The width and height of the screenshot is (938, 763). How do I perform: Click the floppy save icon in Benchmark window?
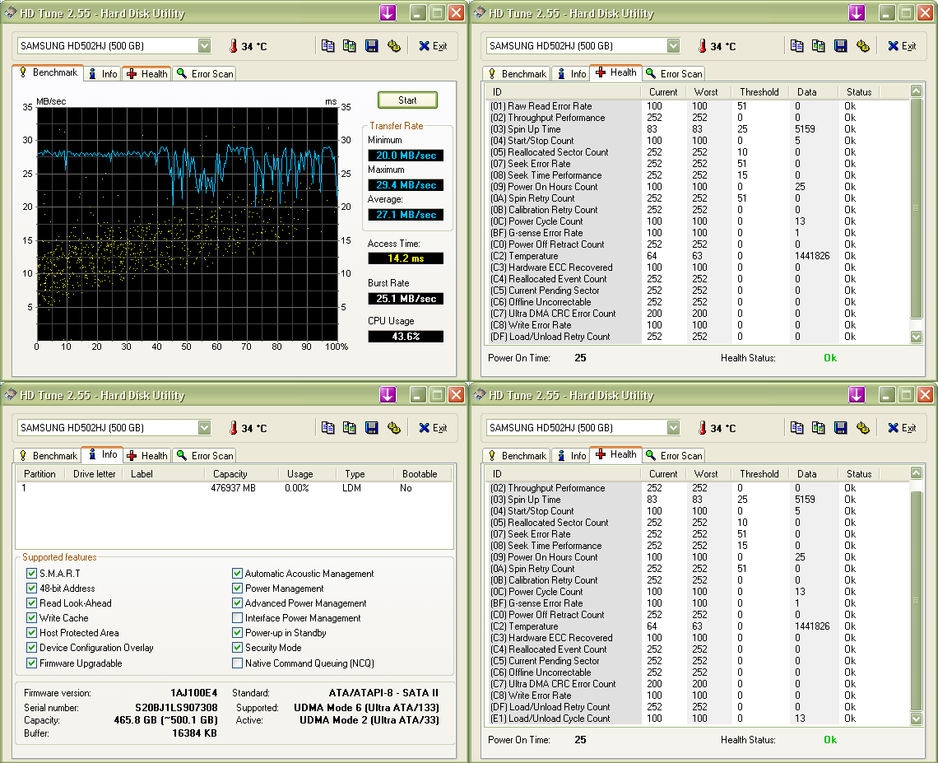click(x=371, y=45)
